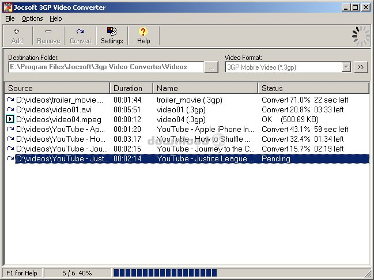Sort list by the Duration column header
Viewport: 374px width, 280px height.
coord(131,88)
